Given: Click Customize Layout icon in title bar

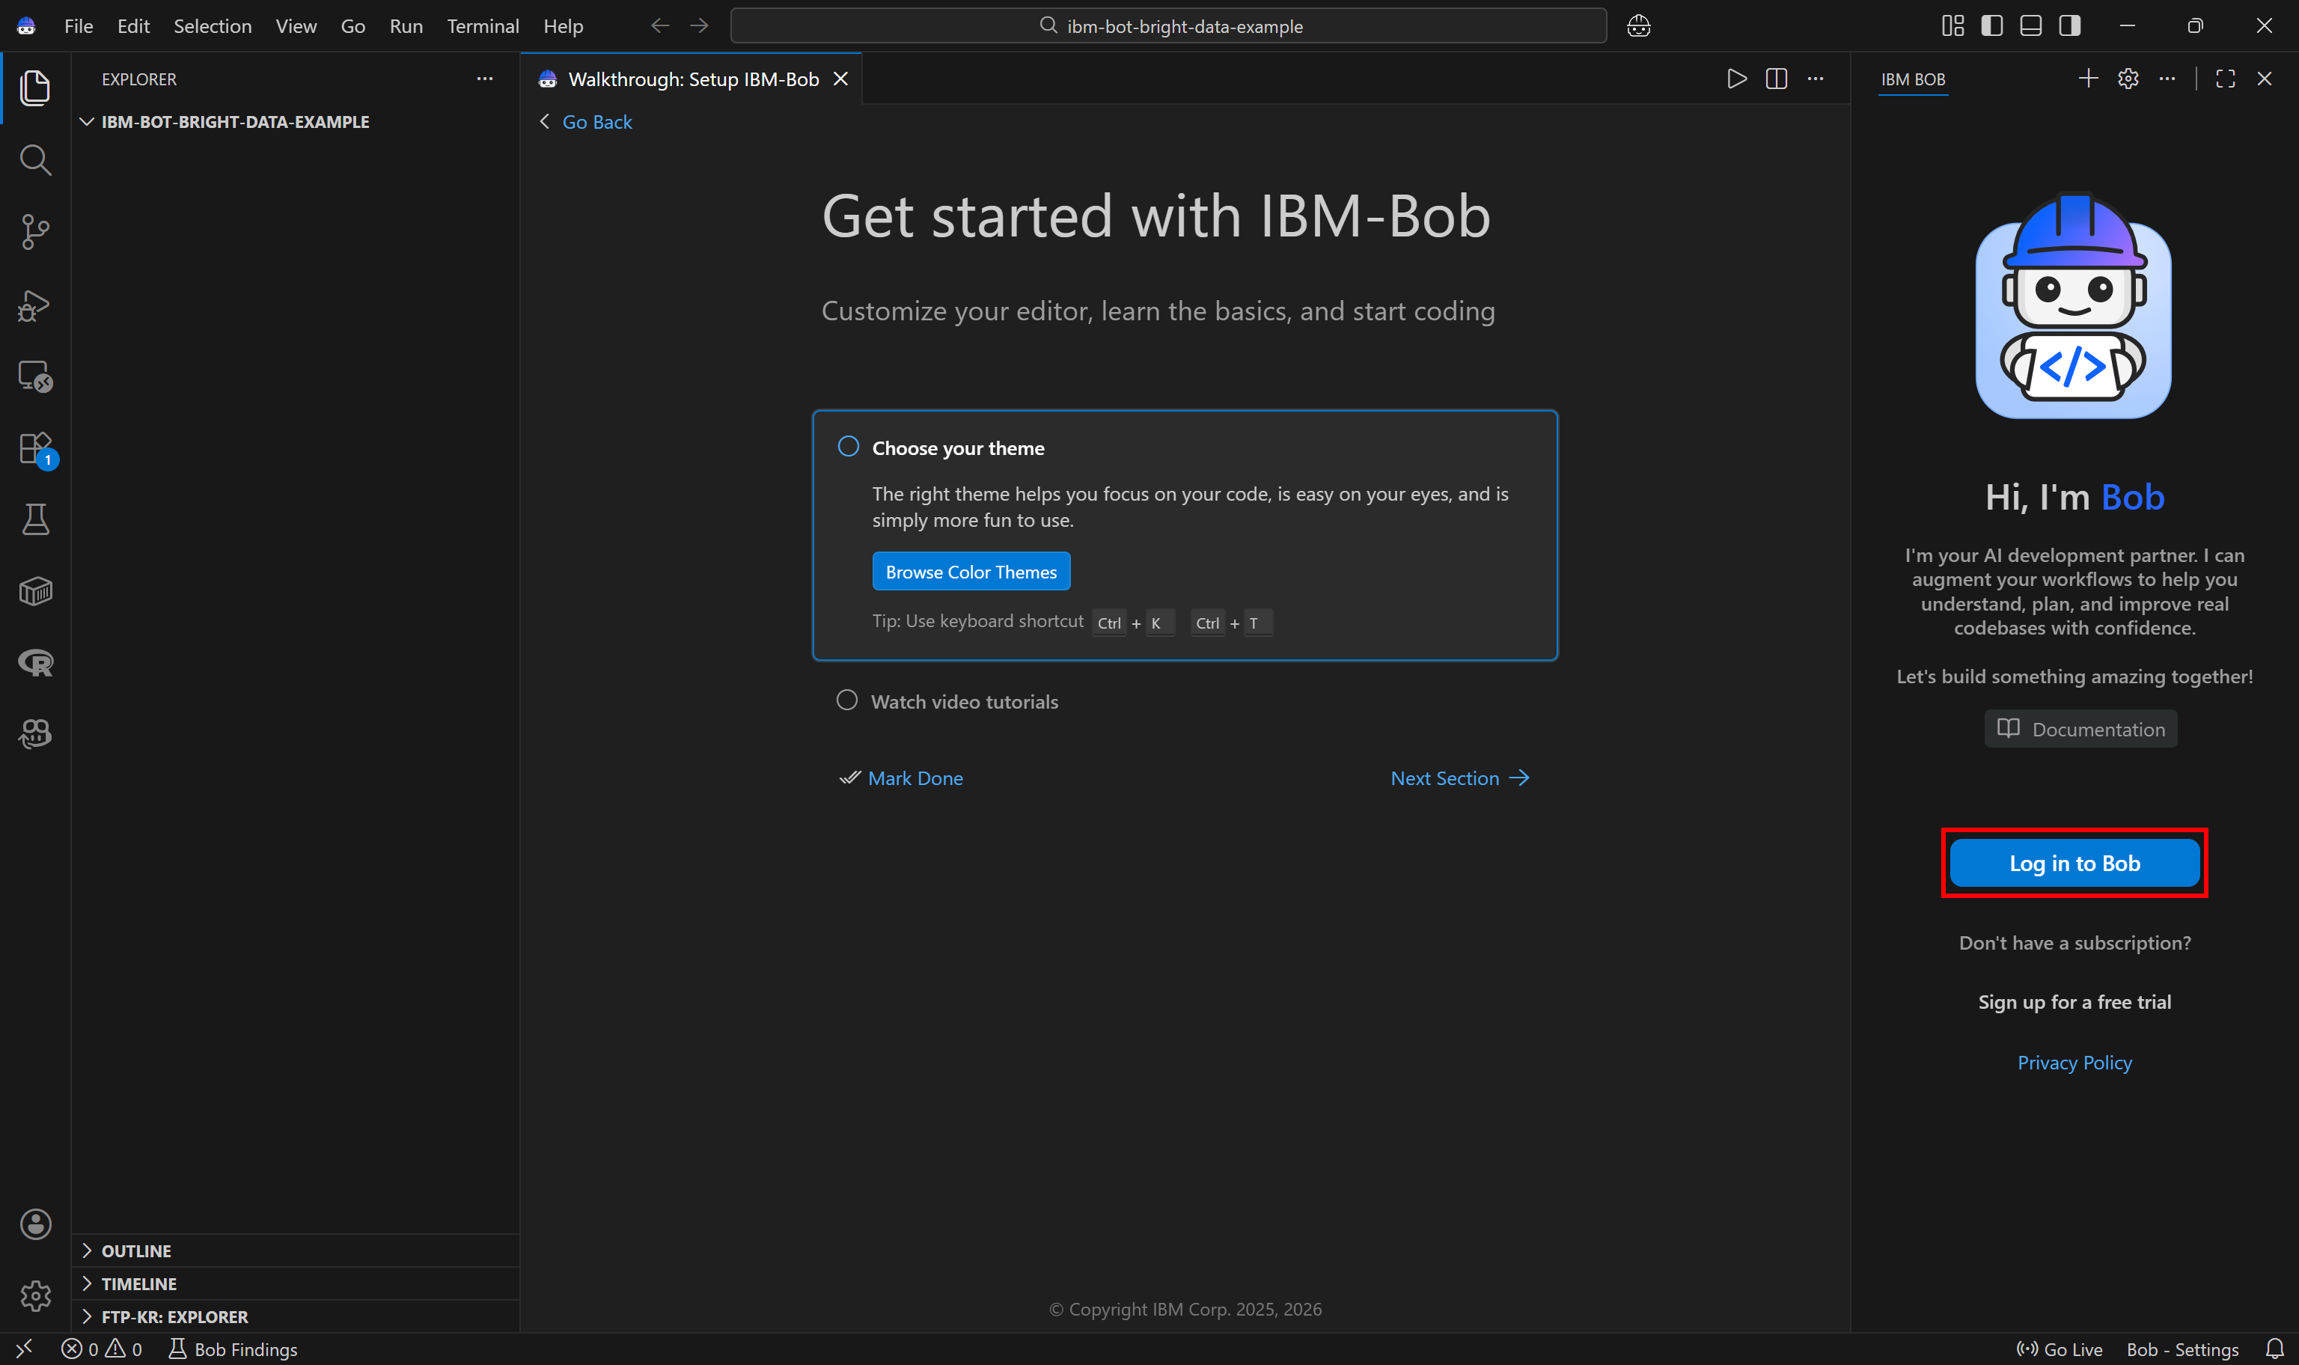Looking at the screenshot, I should pyautogui.click(x=1953, y=25).
